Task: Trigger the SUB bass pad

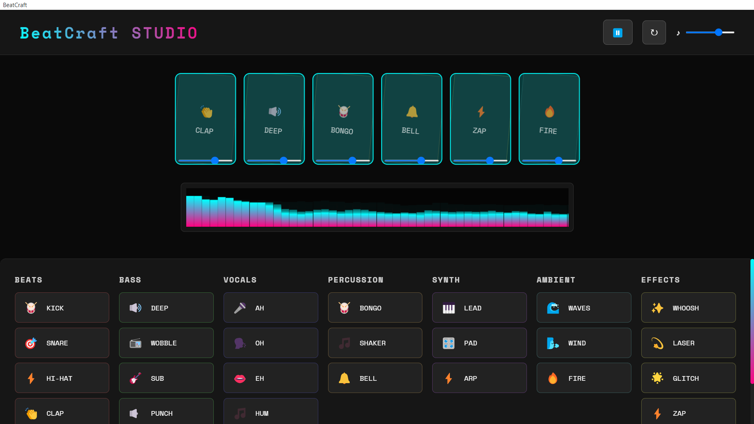Action: [166, 378]
